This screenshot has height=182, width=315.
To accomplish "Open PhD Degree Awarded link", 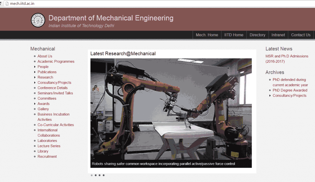I will (290, 90).
